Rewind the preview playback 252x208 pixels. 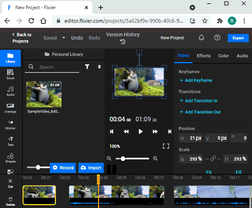pyautogui.click(x=126, y=131)
